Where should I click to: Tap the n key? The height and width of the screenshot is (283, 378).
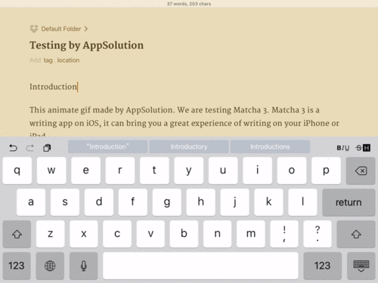[x=217, y=234]
